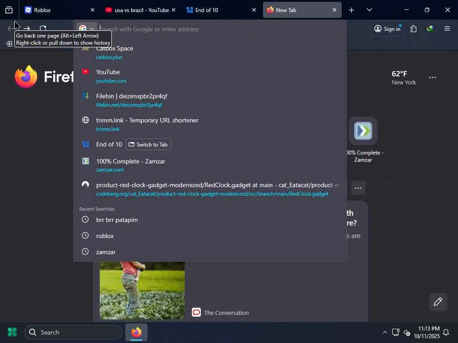Viewport: 458px width, 343px height.
Task: Select the YouTube suggestion
Action: point(210,76)
